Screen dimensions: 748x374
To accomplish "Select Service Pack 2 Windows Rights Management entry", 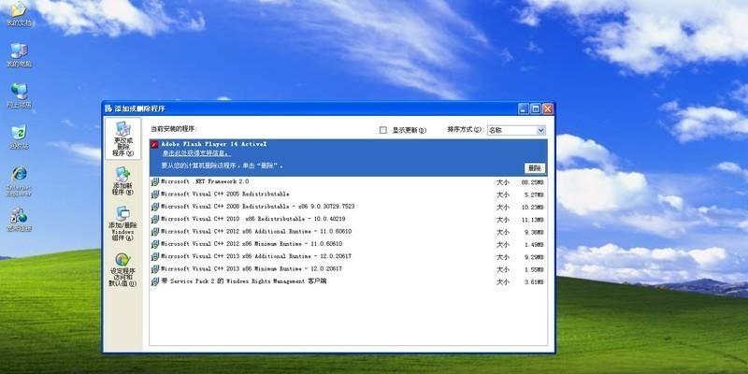I will click(348, 281).
